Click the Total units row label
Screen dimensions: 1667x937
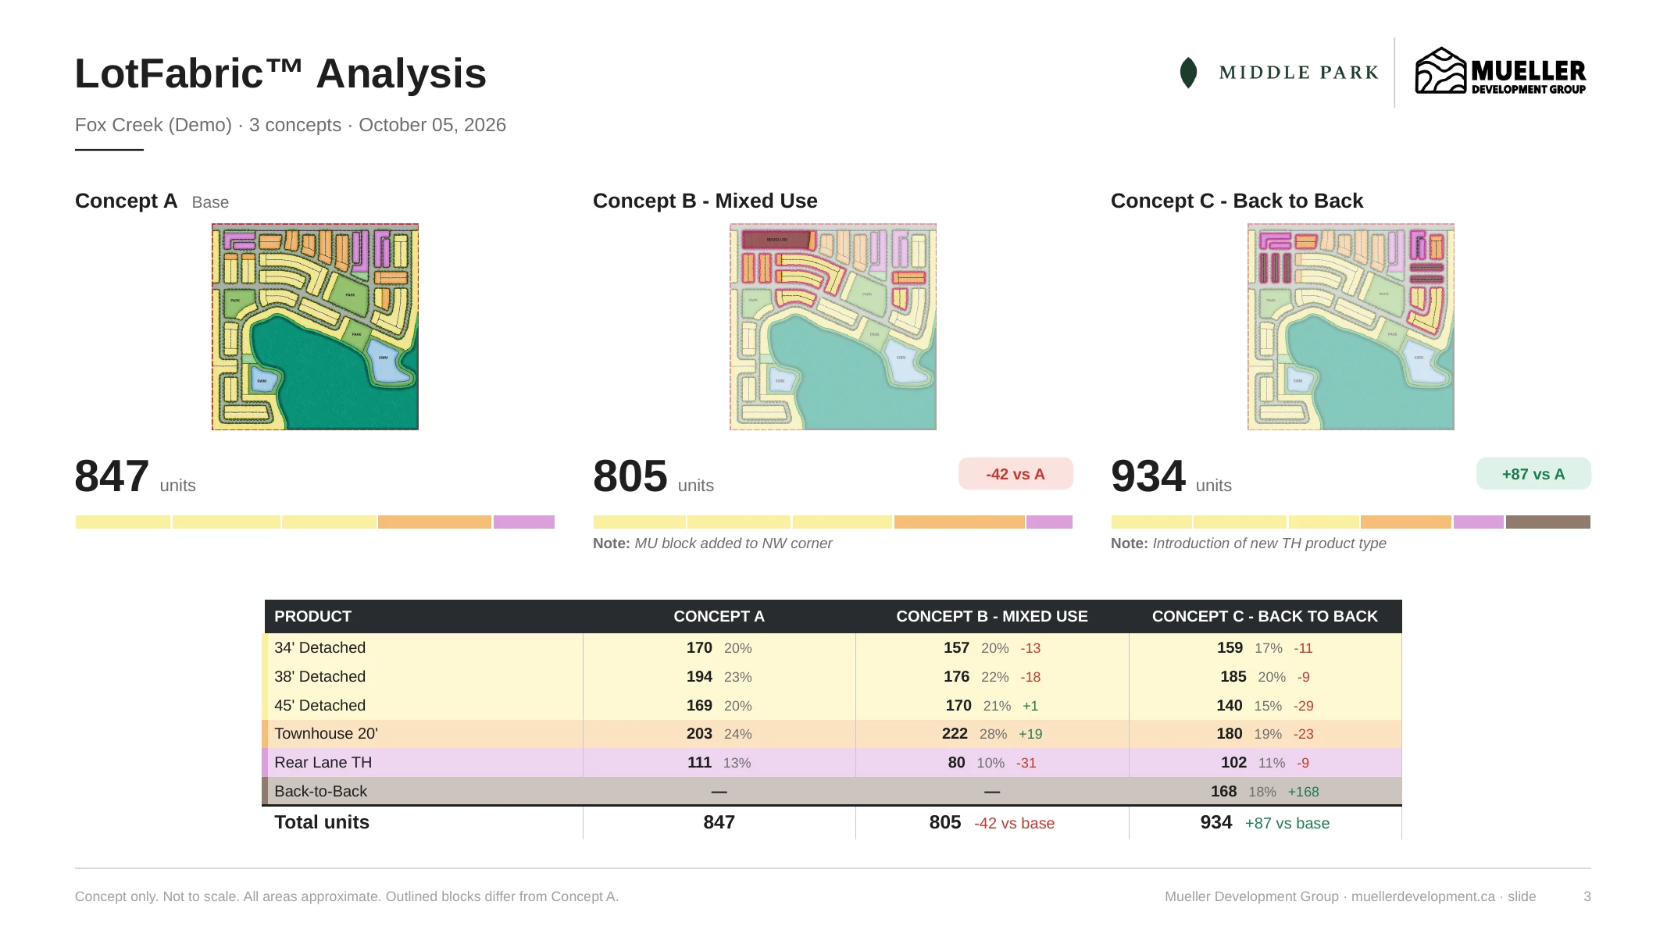point(322,822)
